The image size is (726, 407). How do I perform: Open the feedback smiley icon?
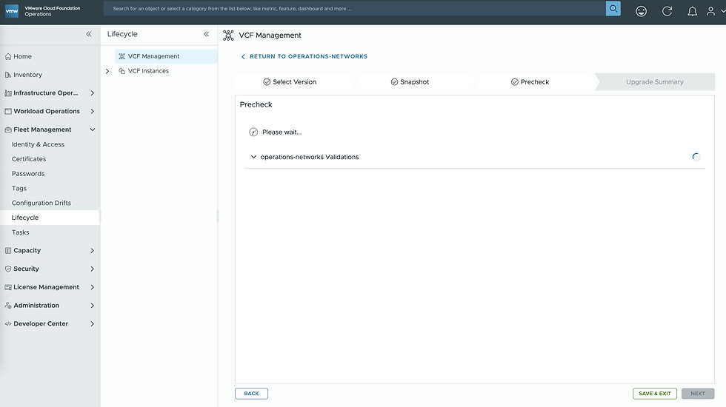click(641, 11)
